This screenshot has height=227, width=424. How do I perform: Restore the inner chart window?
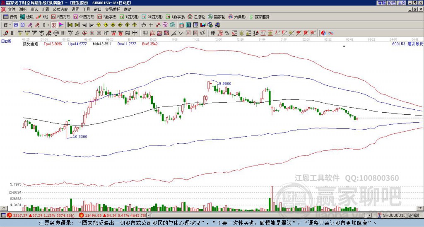(x=414, y=10)
